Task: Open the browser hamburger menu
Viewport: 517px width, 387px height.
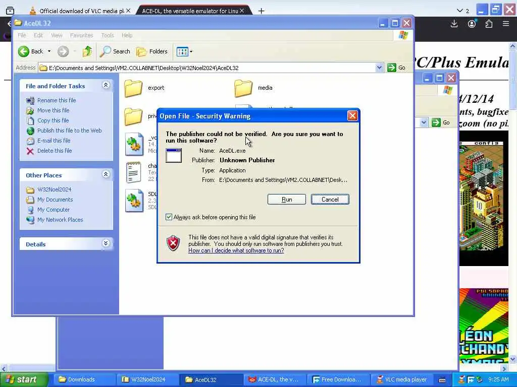Action: click(x=506, y=24)
